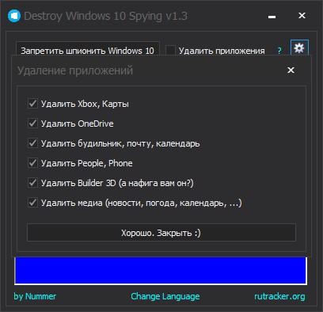The height and width of the screenshot is (312, 323).
Task: Click the Удаление приложений dialog title
Action: click(75, 70)
